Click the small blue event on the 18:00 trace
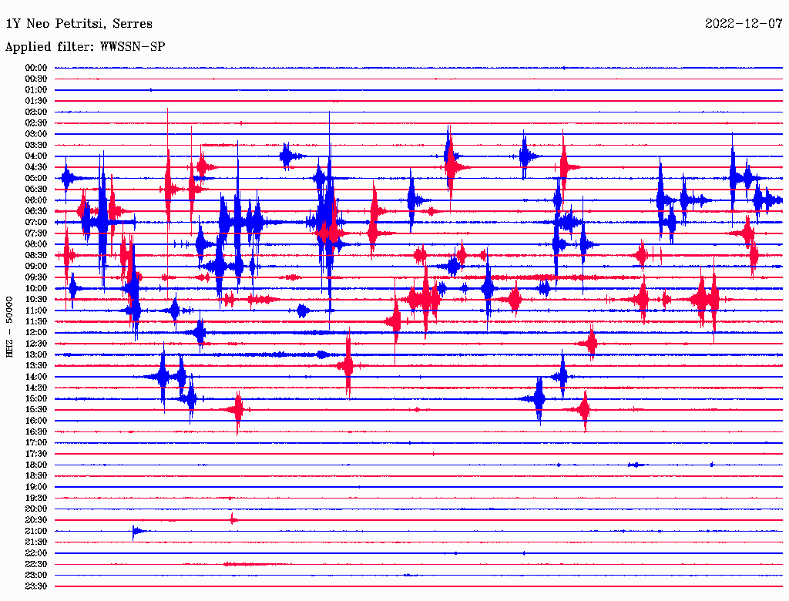 pyautogui.click(x=636, y=465)
